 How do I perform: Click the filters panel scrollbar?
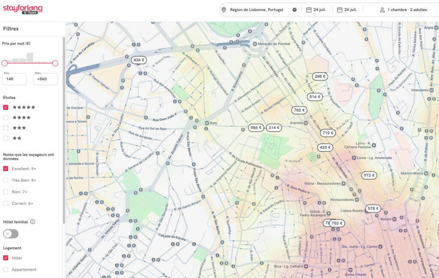pos(64,130)
